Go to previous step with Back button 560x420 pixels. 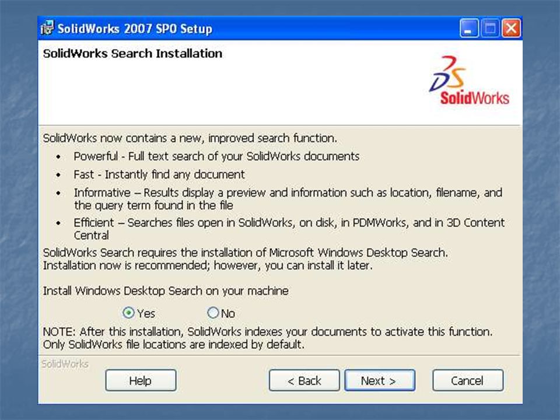(x=304, y=381)
